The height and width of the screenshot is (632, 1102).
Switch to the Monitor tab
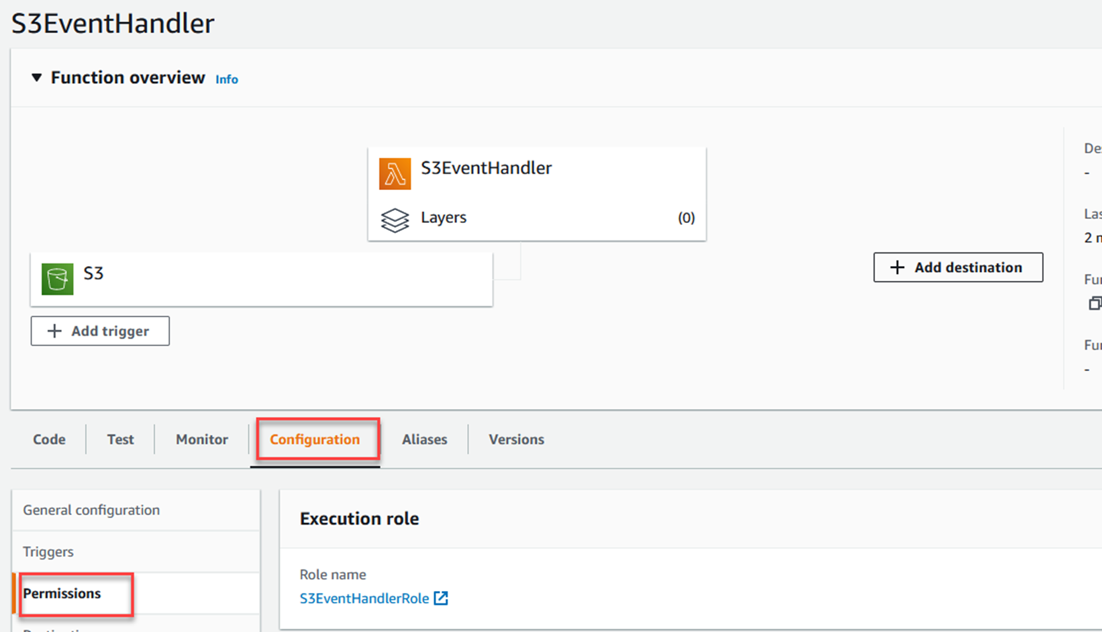point(202,439)
